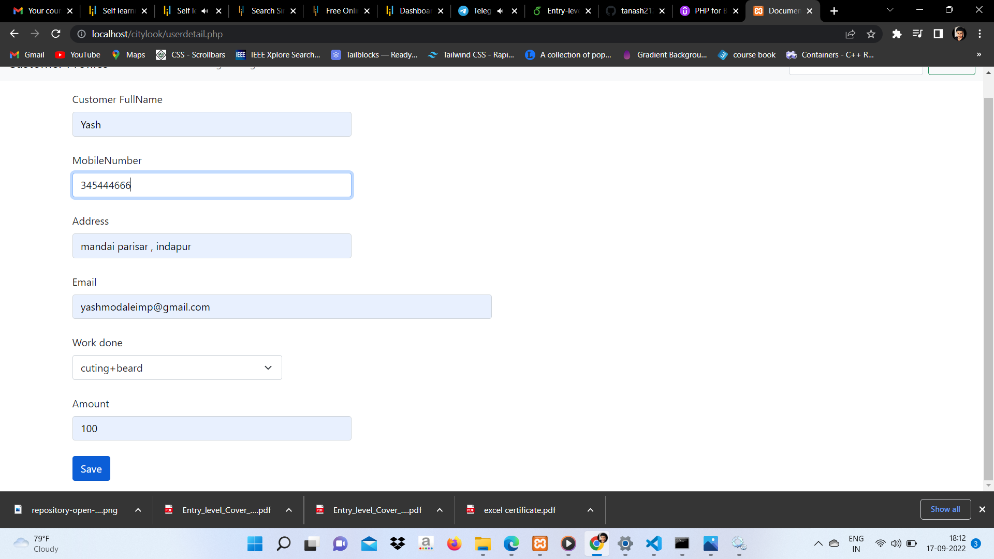Click the Email input field
The image size is (994, 559).
pos(282,307)
